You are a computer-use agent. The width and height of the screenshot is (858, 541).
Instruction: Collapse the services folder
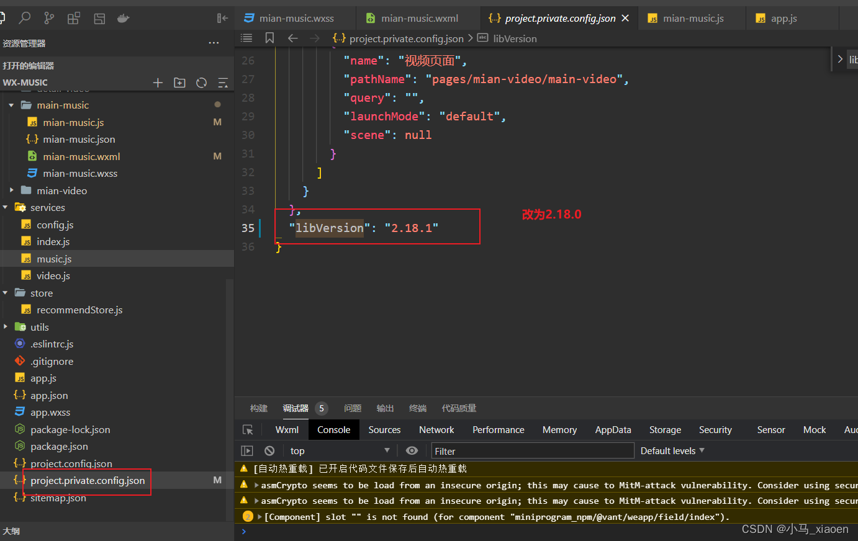point(5,207)
